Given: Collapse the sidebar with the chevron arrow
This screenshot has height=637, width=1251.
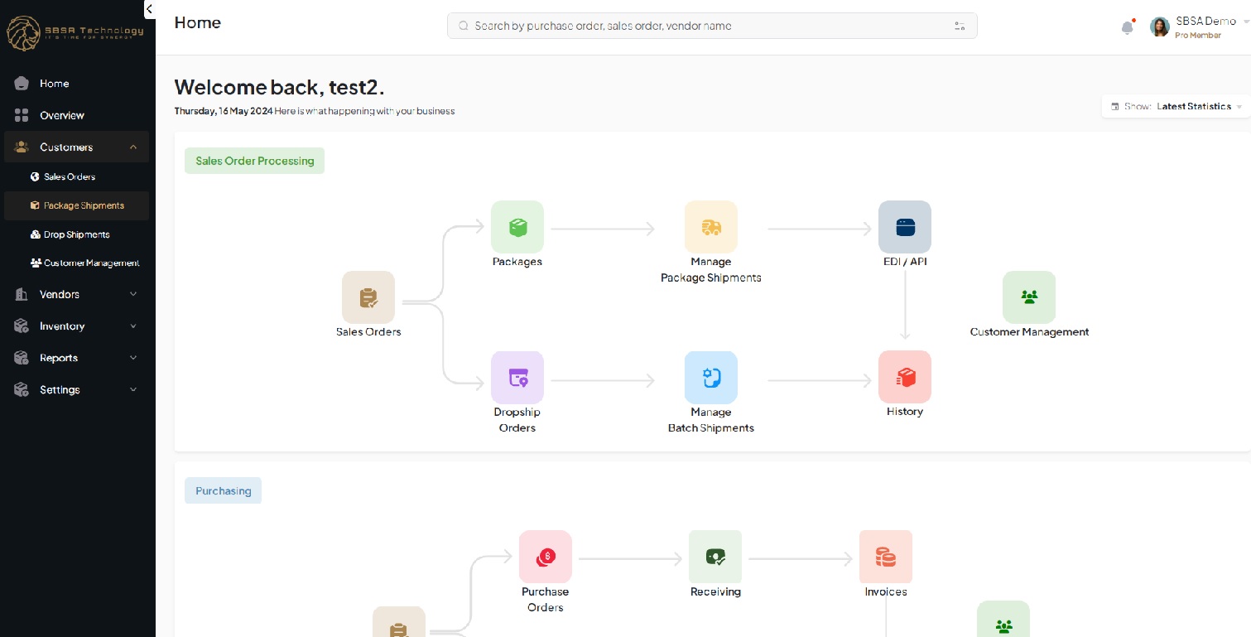Looking at the screenshot, I should pyautogui.click(x=150, y=9).
